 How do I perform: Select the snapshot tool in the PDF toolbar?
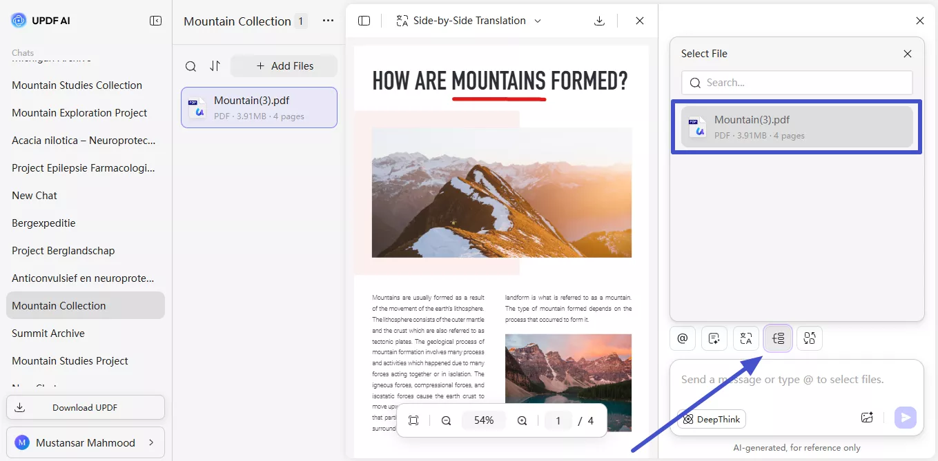tap(413, 420)
